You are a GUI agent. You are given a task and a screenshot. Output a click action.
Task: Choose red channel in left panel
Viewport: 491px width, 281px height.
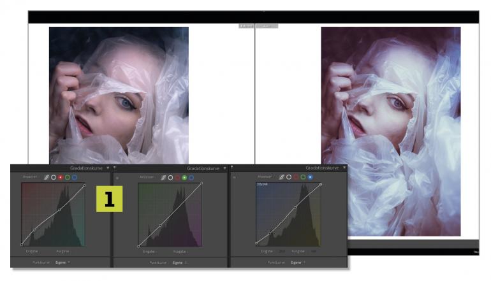(61, 177)
